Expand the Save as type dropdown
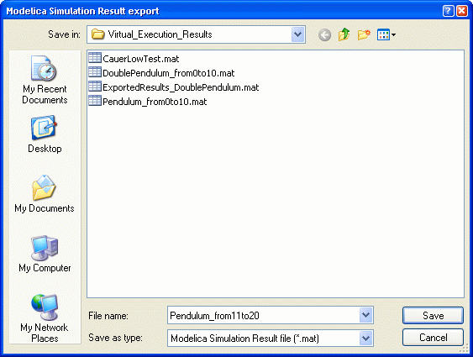Viewport: 473px width, 357px height. tap(366, 338)
